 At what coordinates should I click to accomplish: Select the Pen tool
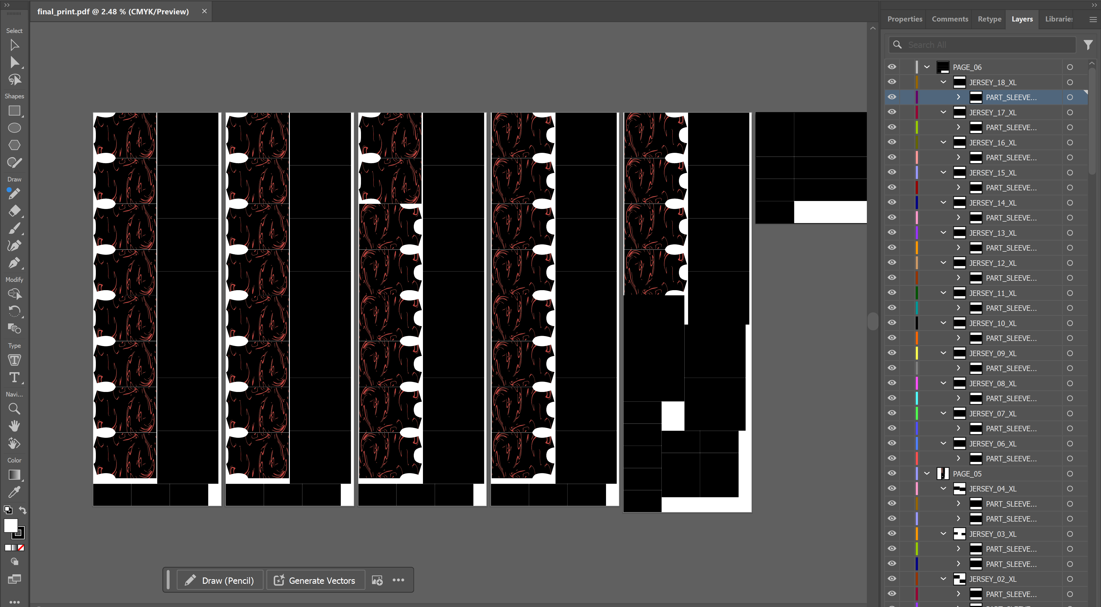pyautogui.click(x=14, y=263)
